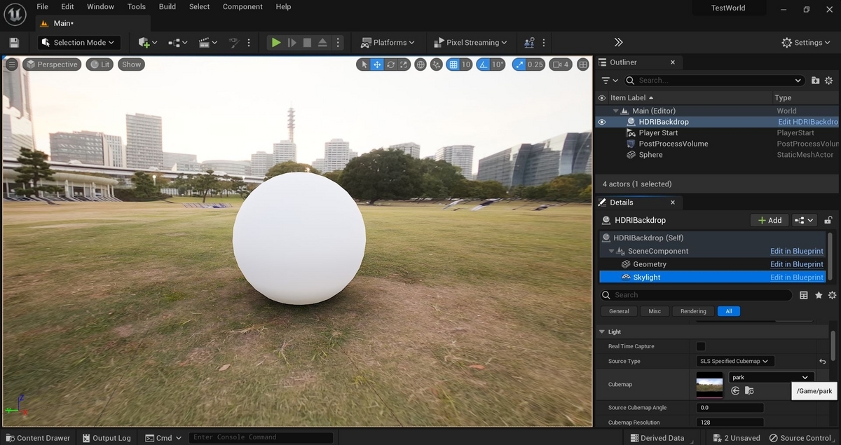
Task: Toggle surface snapping icon in viewport
Action: 437,64
